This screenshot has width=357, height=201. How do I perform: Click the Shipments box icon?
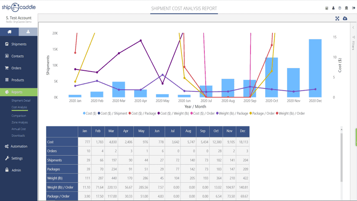coord(7,44)
